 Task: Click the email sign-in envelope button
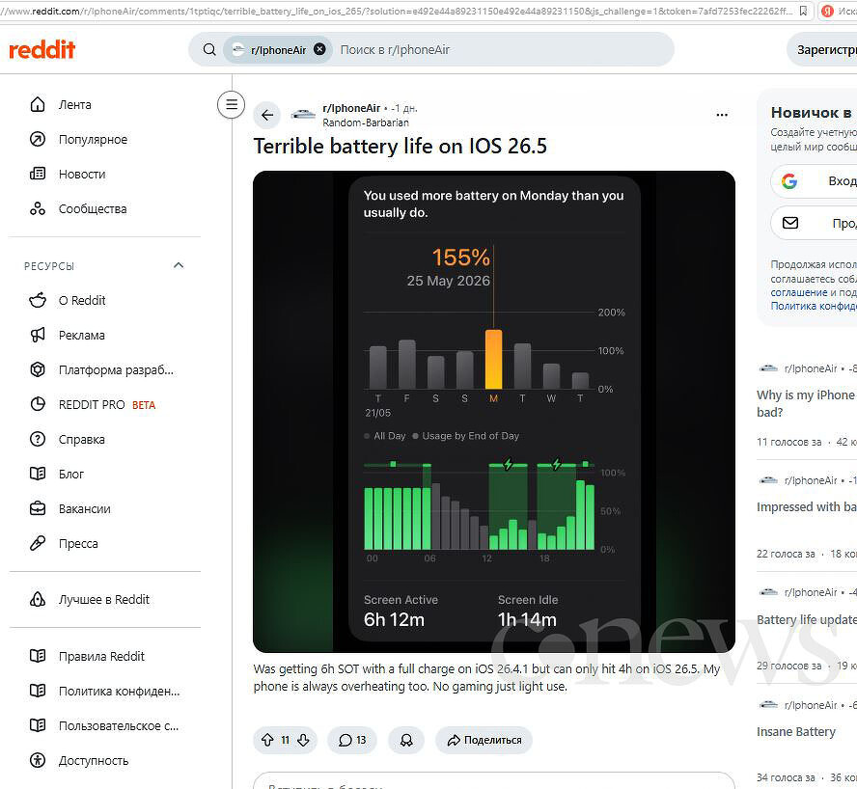click(x=815, y=223)
